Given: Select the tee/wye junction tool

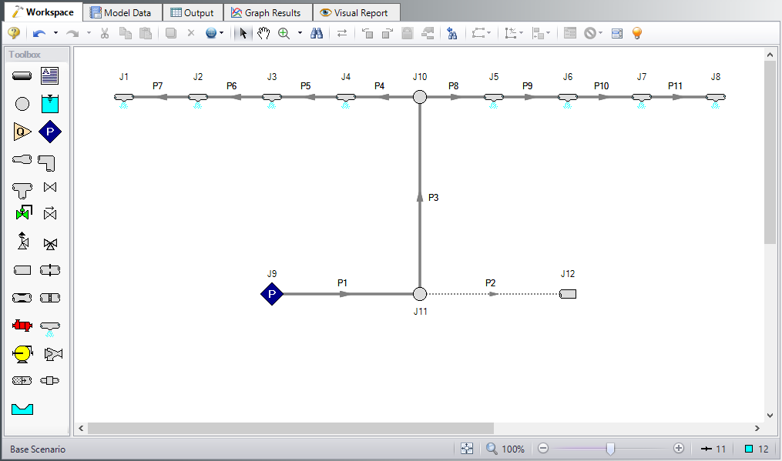Looking at the screenshot, I should [22, 189].
